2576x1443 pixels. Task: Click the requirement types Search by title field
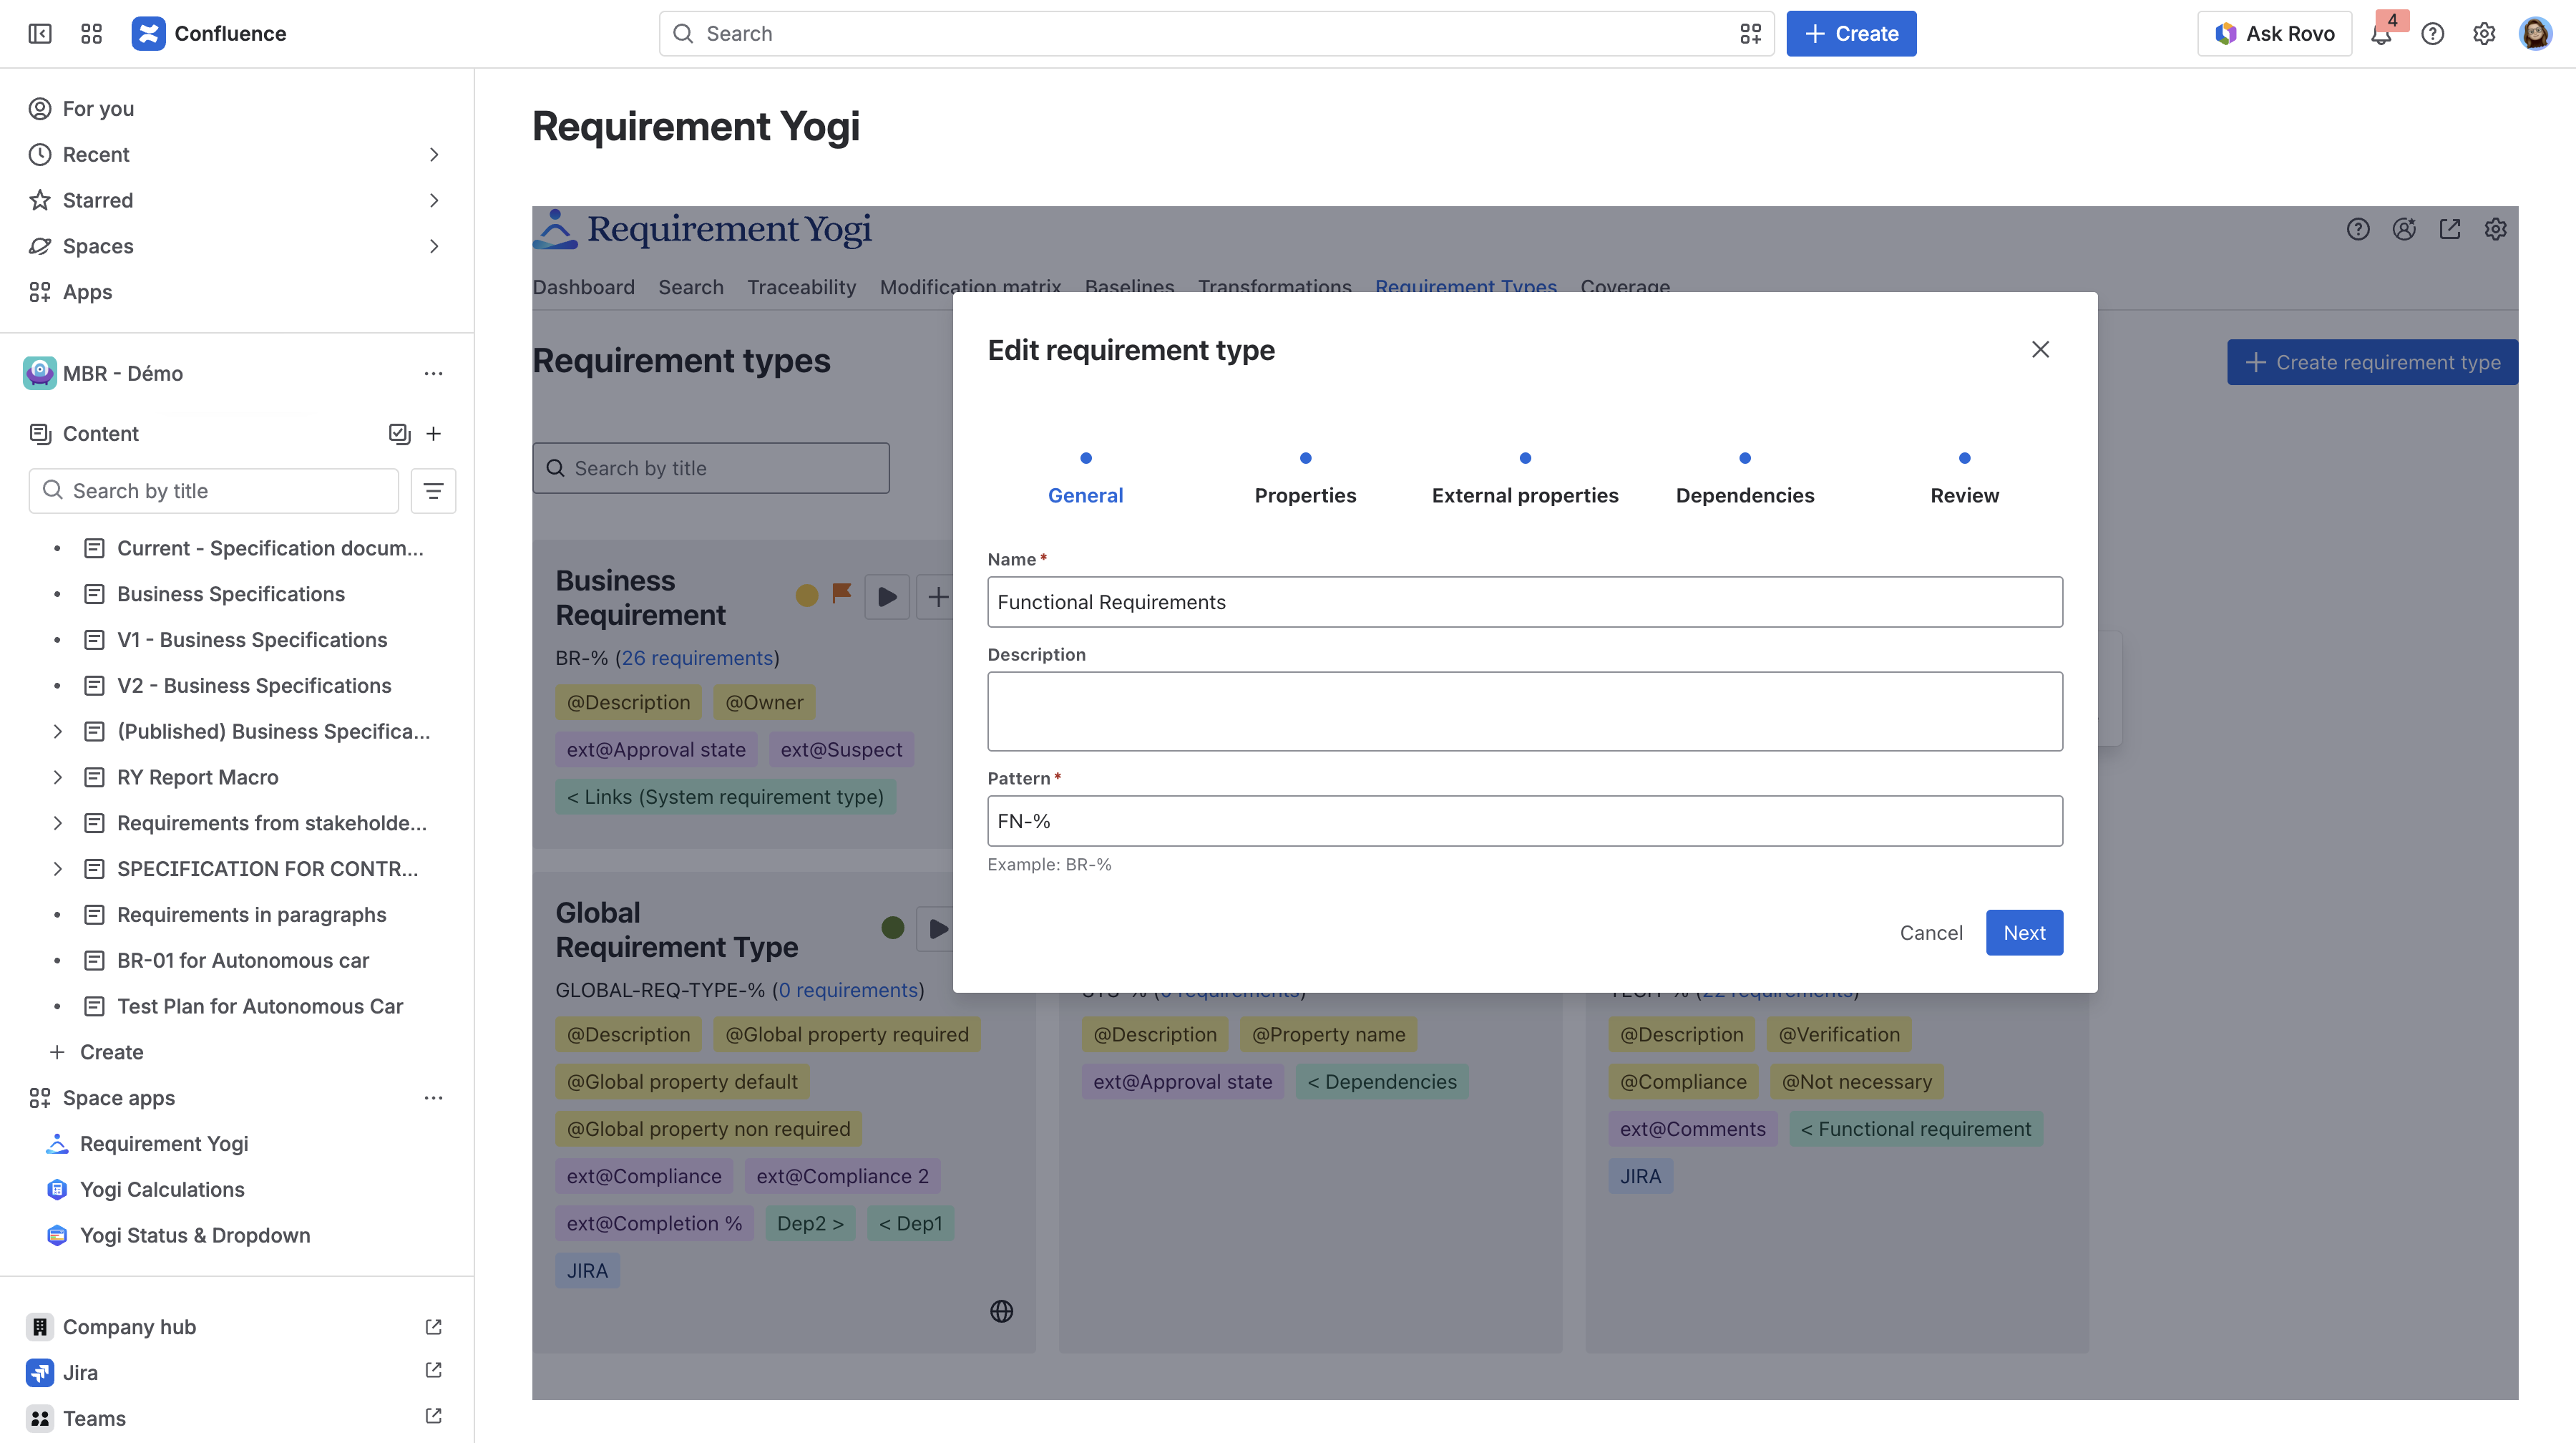[710, 469]
